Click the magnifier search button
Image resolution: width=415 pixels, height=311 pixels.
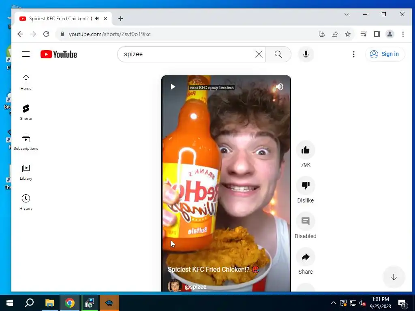[x=278, y=54]
